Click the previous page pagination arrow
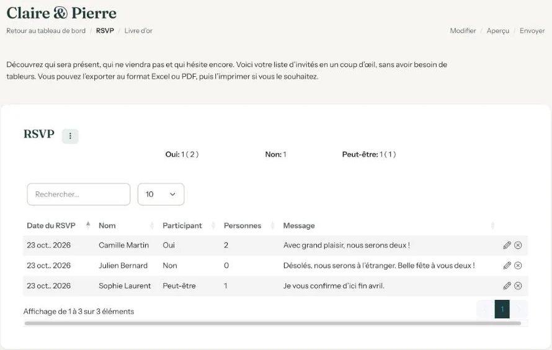Screen dimensions: 552x350 pos(486,309)
